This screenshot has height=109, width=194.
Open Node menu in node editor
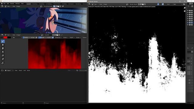coord(28,71)
